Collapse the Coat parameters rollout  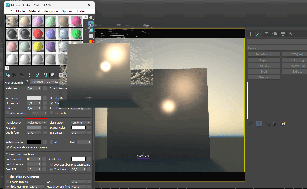(x=7, y=154)
